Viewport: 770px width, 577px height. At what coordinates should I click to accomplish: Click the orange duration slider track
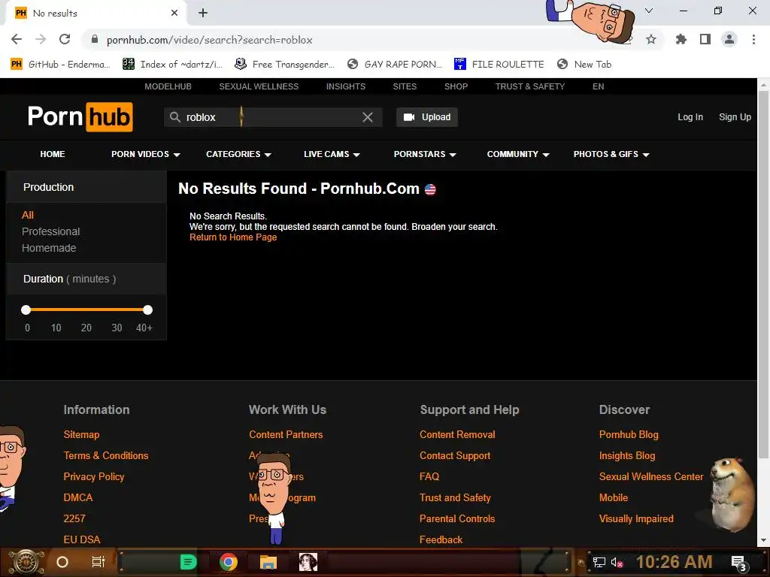(87, 310)
